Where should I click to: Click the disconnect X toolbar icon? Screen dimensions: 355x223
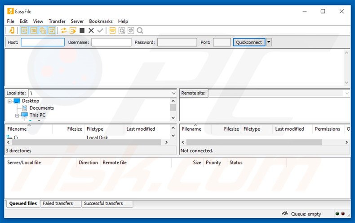click(x=91, y=30)
